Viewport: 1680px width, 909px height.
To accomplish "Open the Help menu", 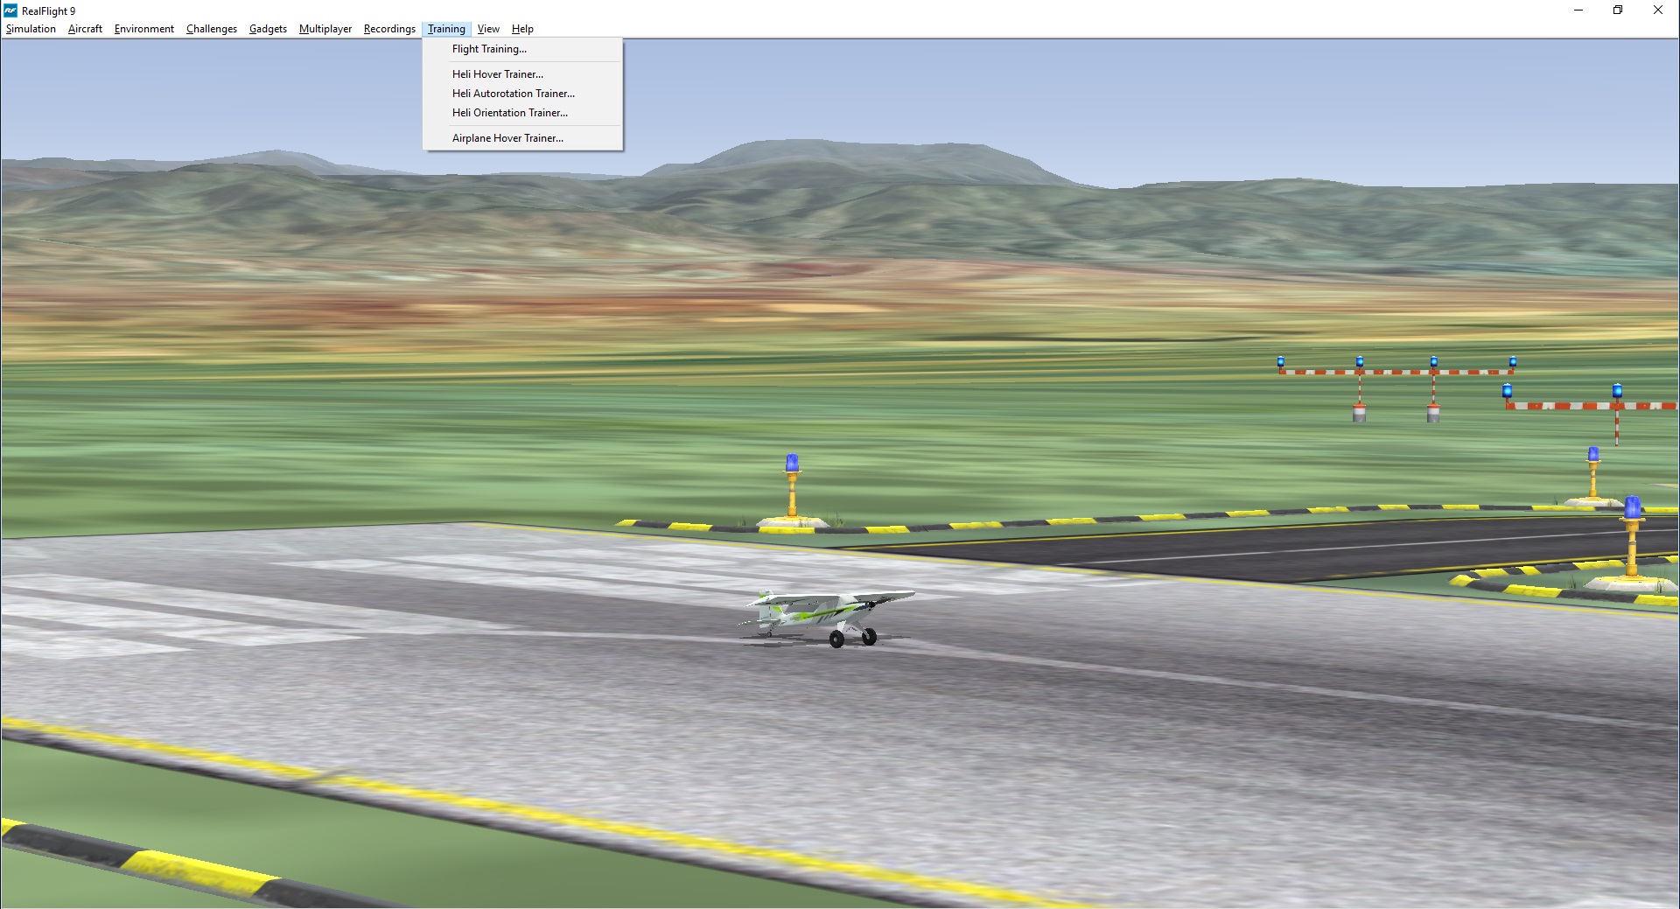I will (521, 28).
